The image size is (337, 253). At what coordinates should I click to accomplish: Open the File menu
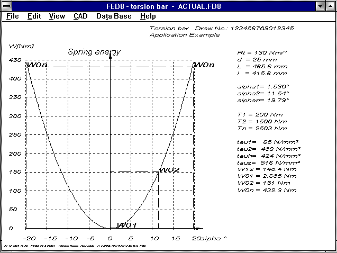point(12,16)
